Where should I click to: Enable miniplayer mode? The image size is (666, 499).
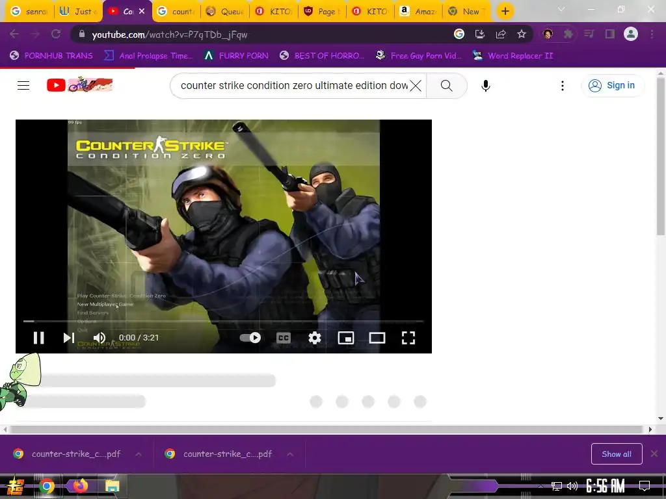(346, 338)
